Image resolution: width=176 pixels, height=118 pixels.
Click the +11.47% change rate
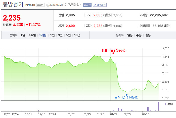click(x=33, y=25)
